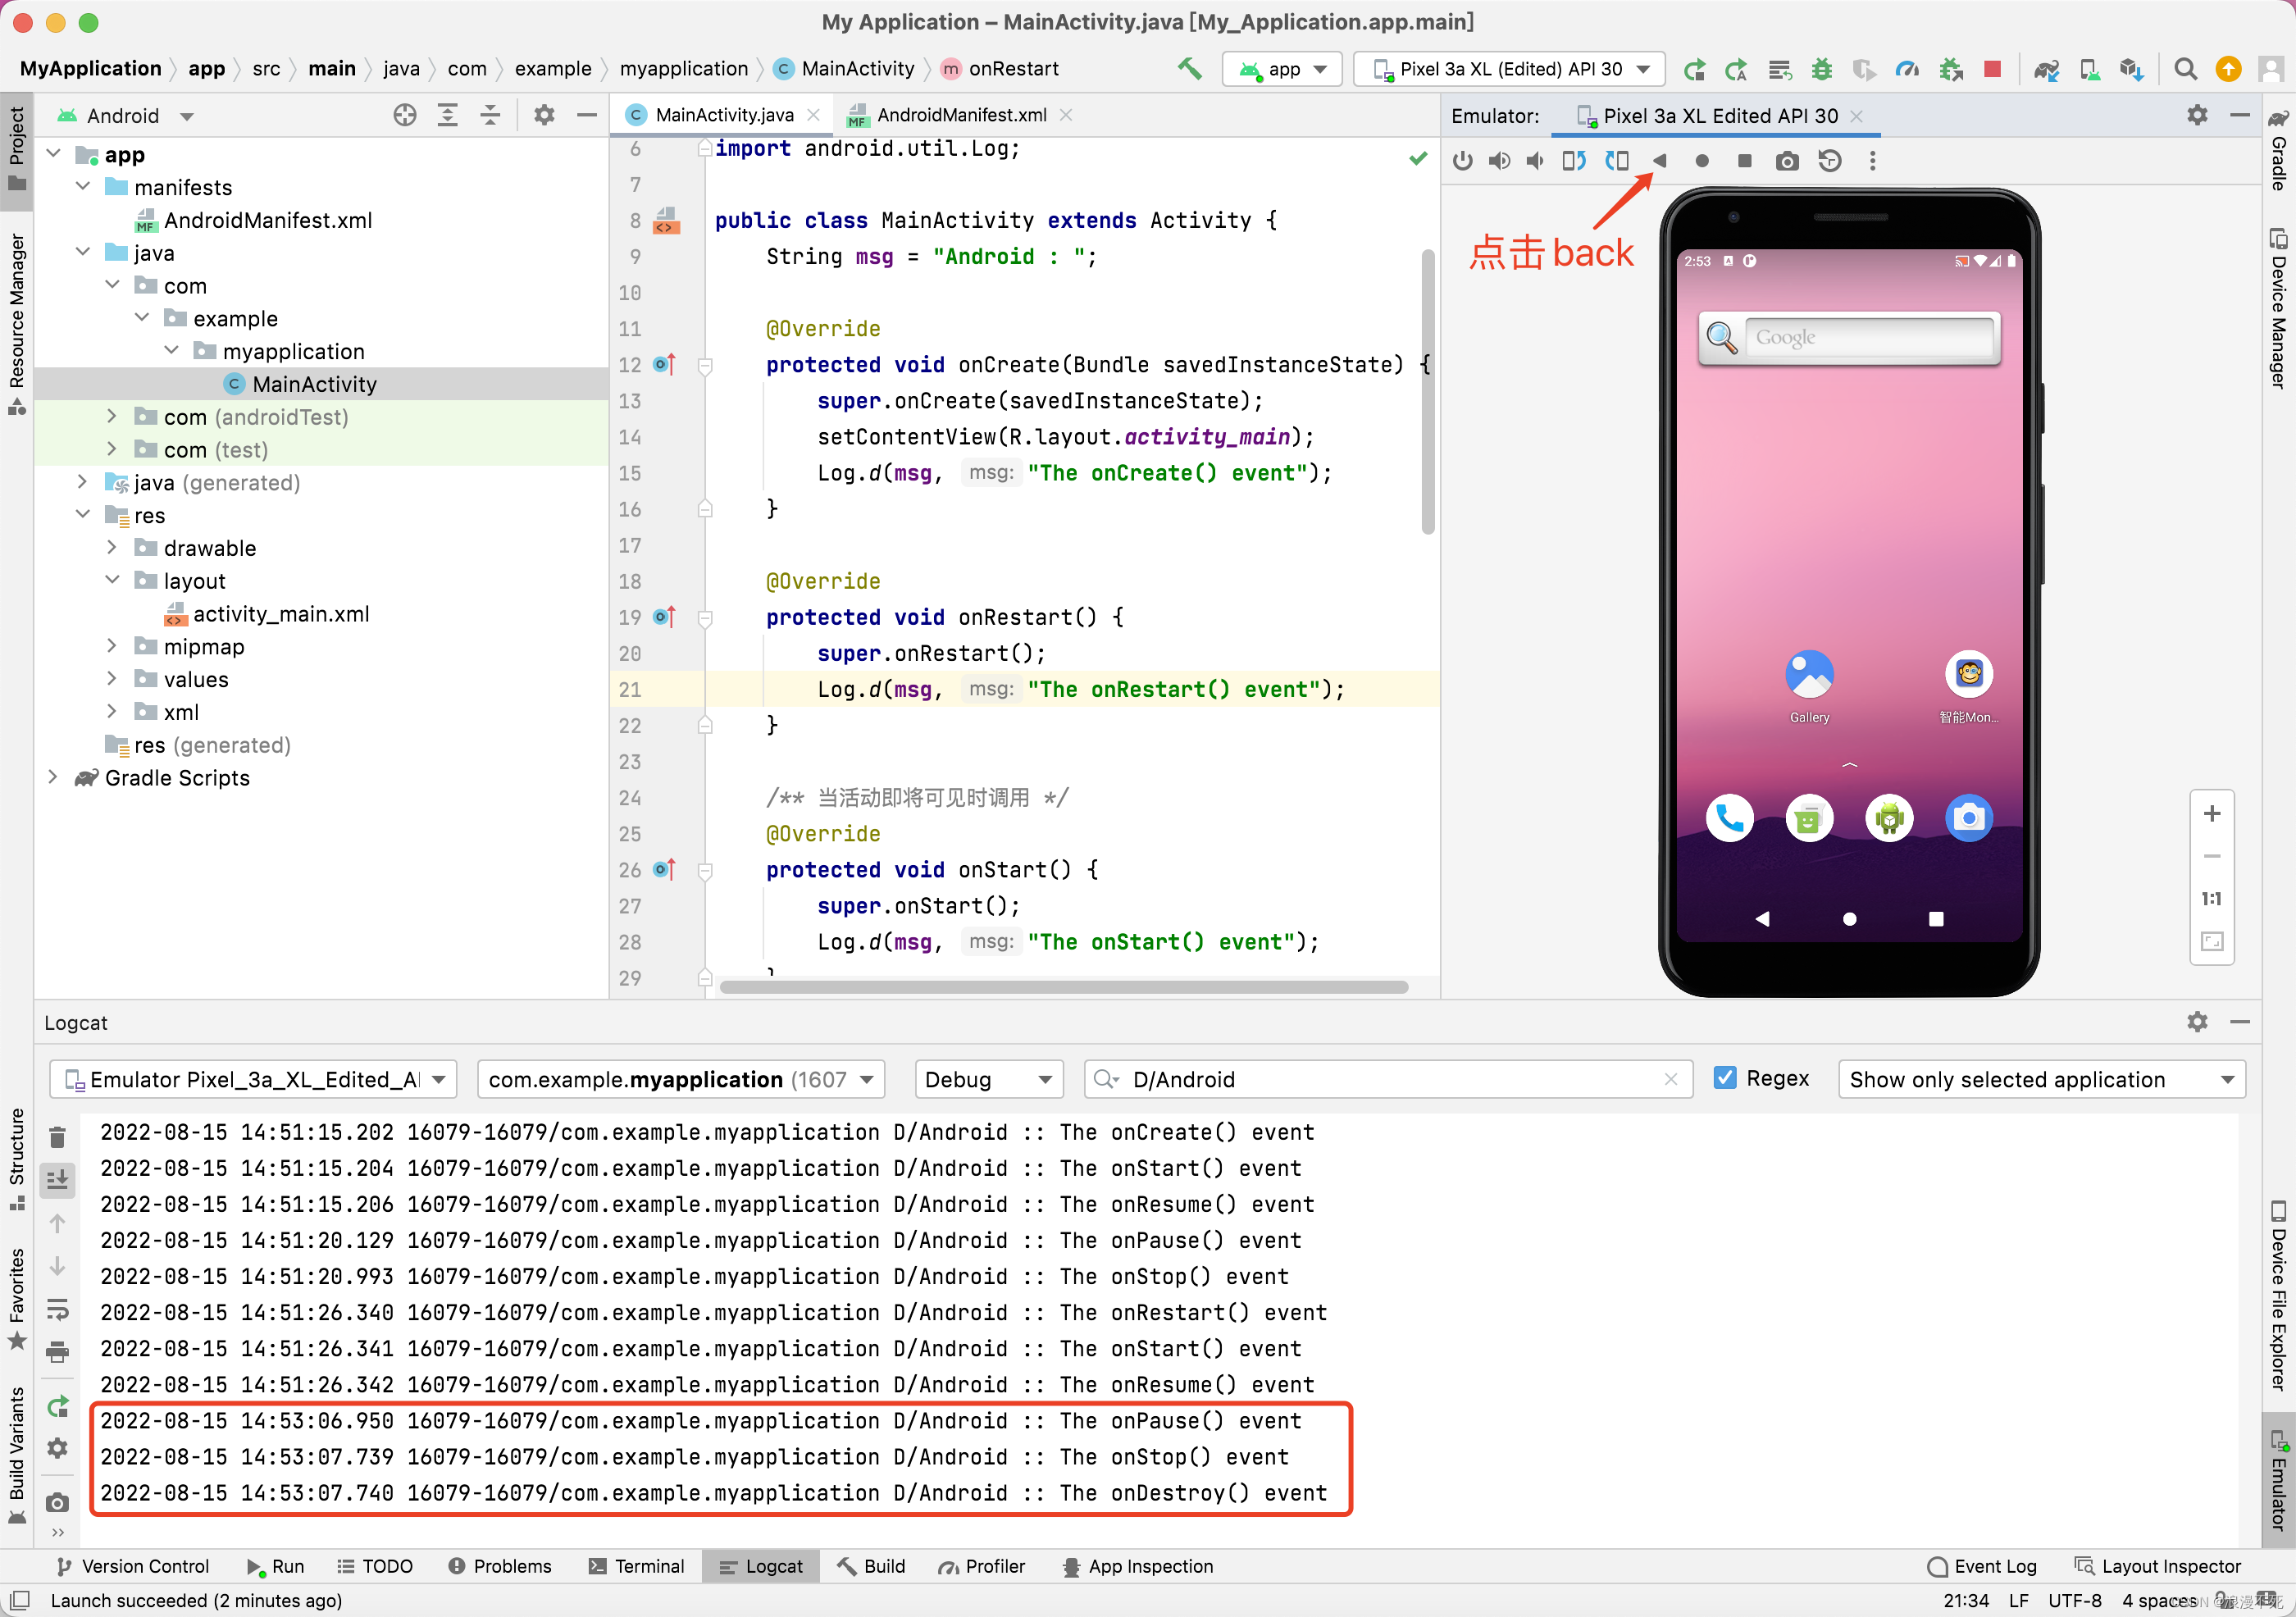
Task: Click the emulator zoom in plus button
Action: [2212, 814]
